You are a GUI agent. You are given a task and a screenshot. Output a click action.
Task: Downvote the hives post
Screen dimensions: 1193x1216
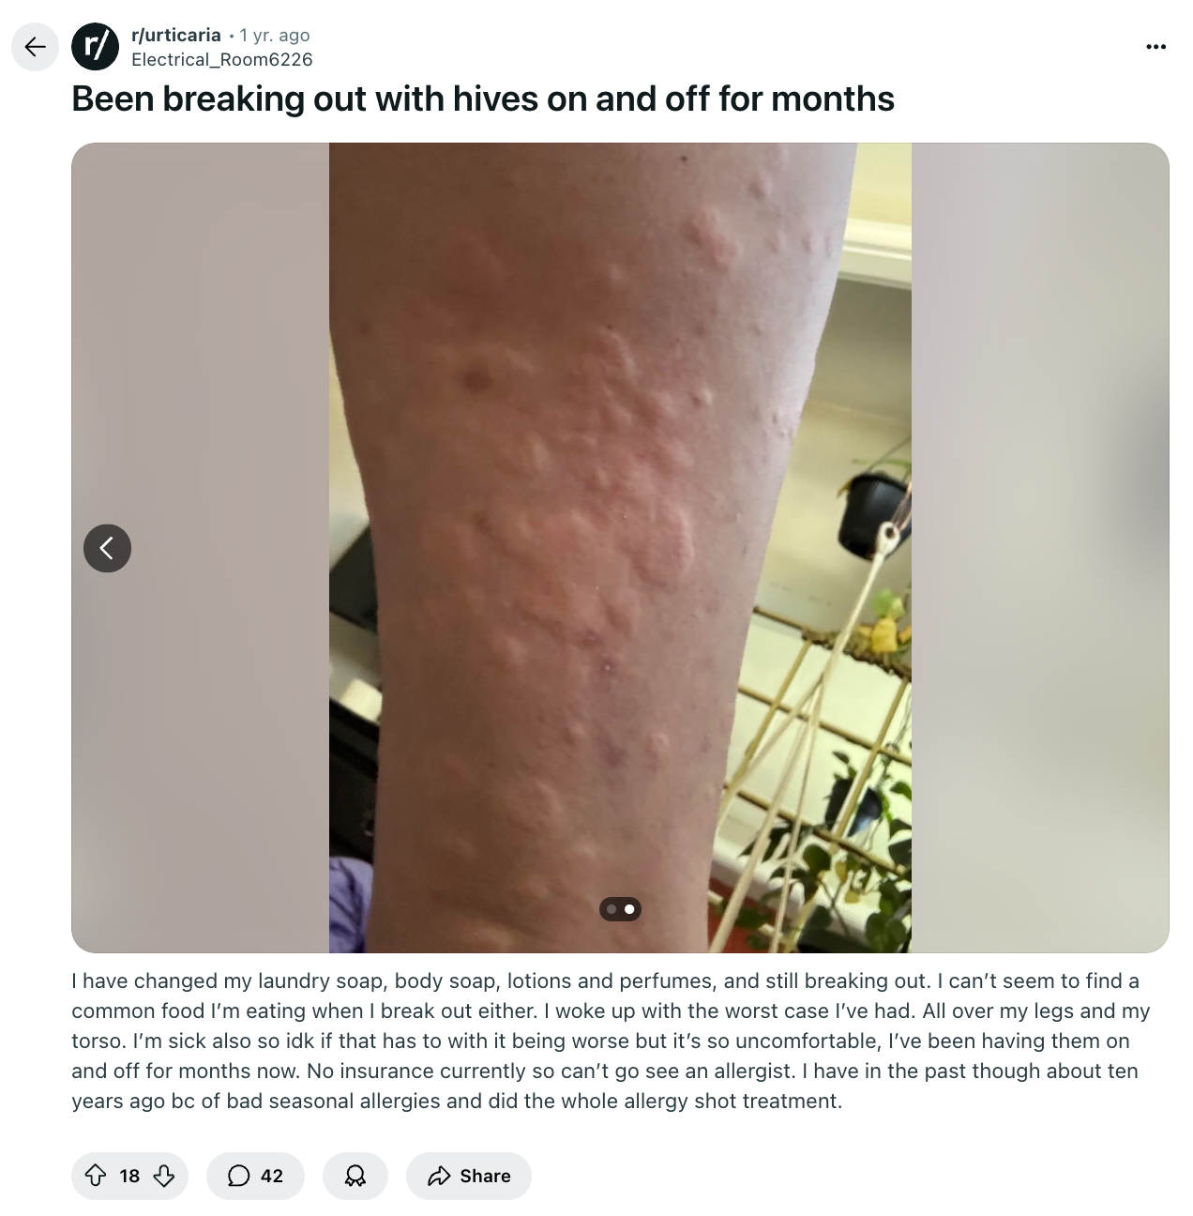click(x=164, y=1176)
